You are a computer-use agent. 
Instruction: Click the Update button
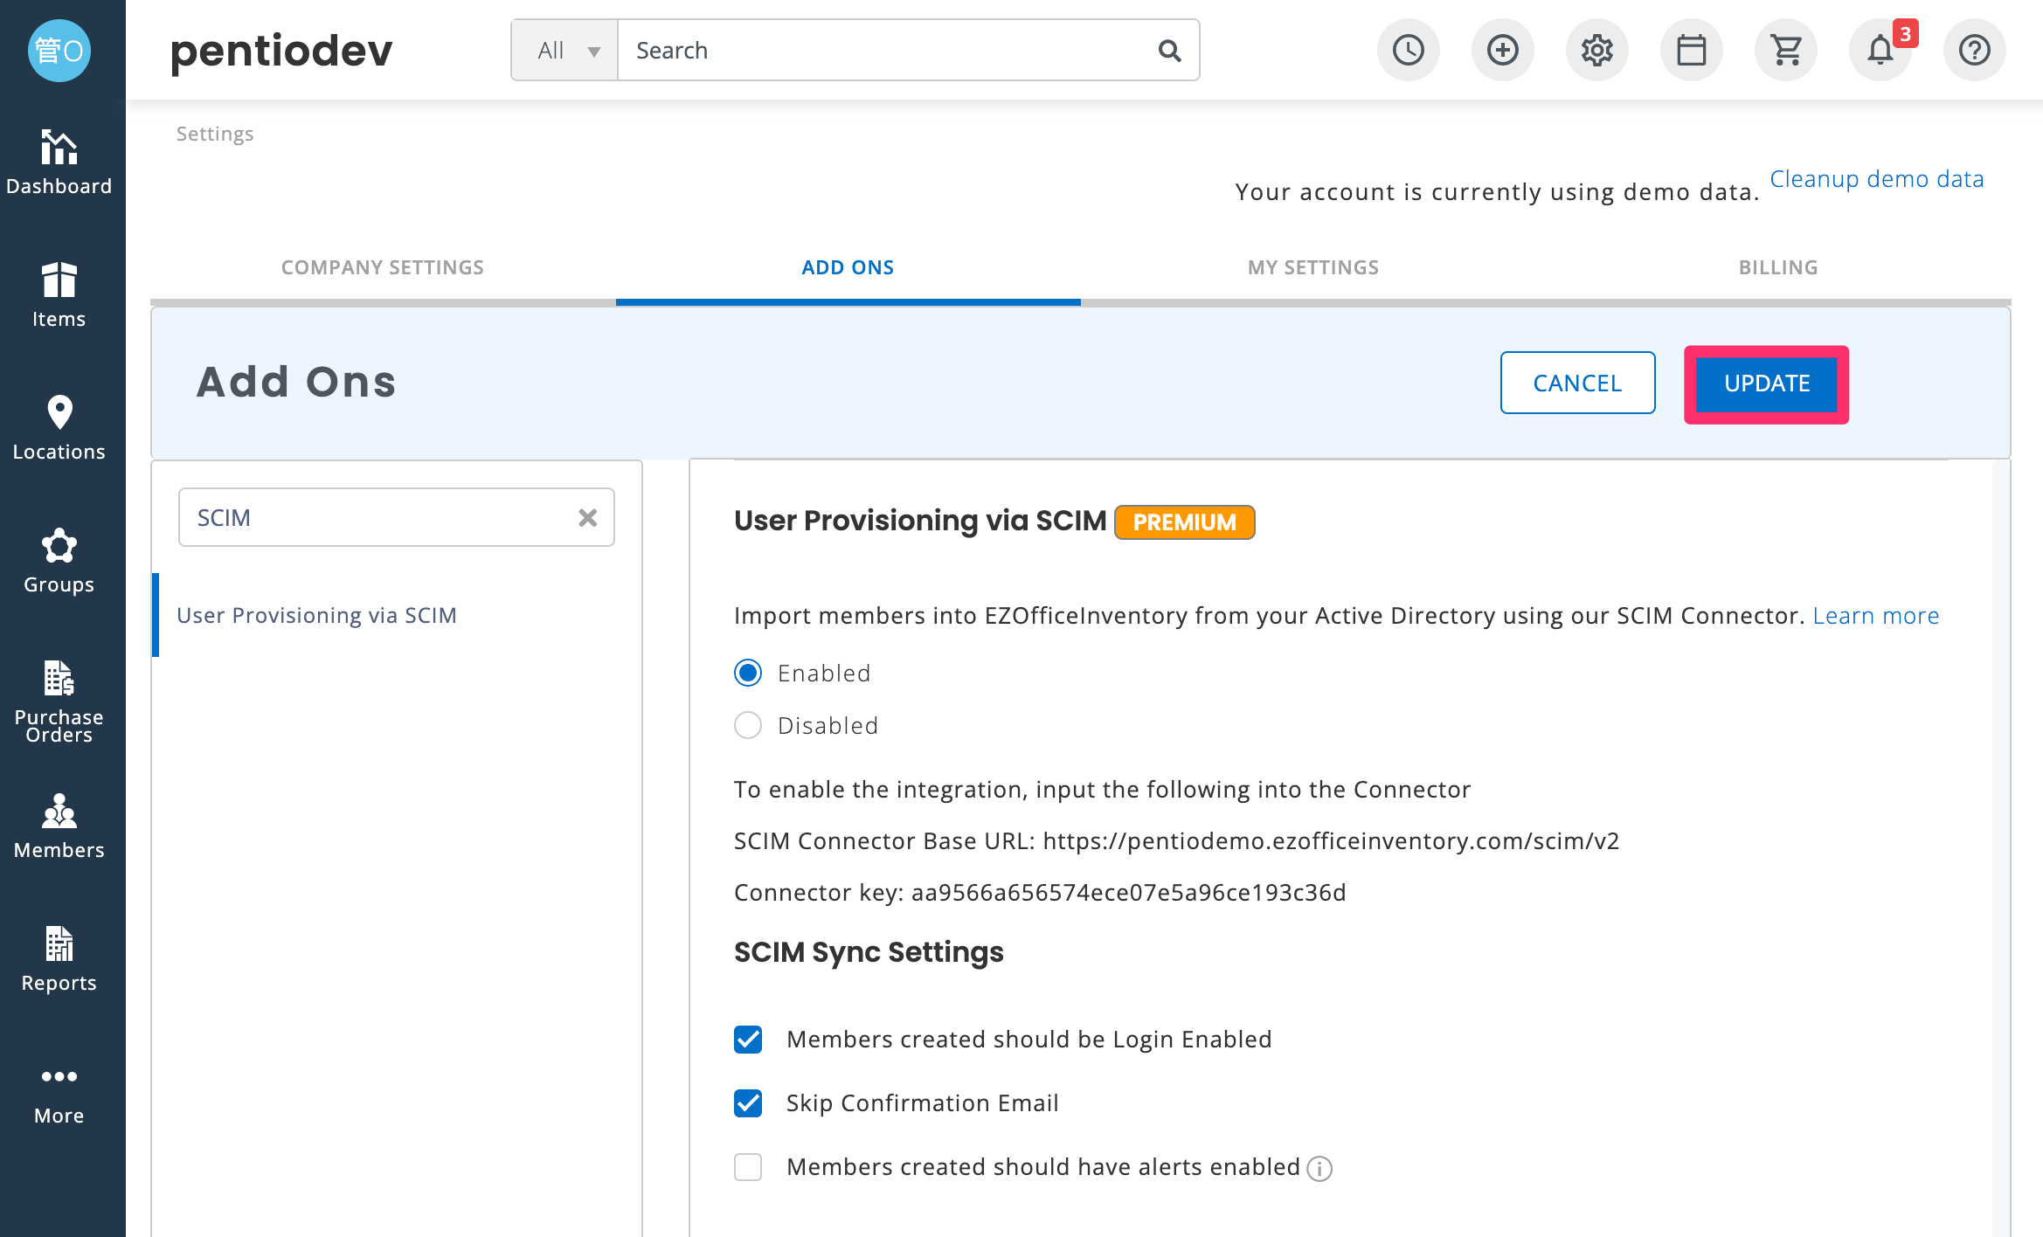pos(1766,384)
